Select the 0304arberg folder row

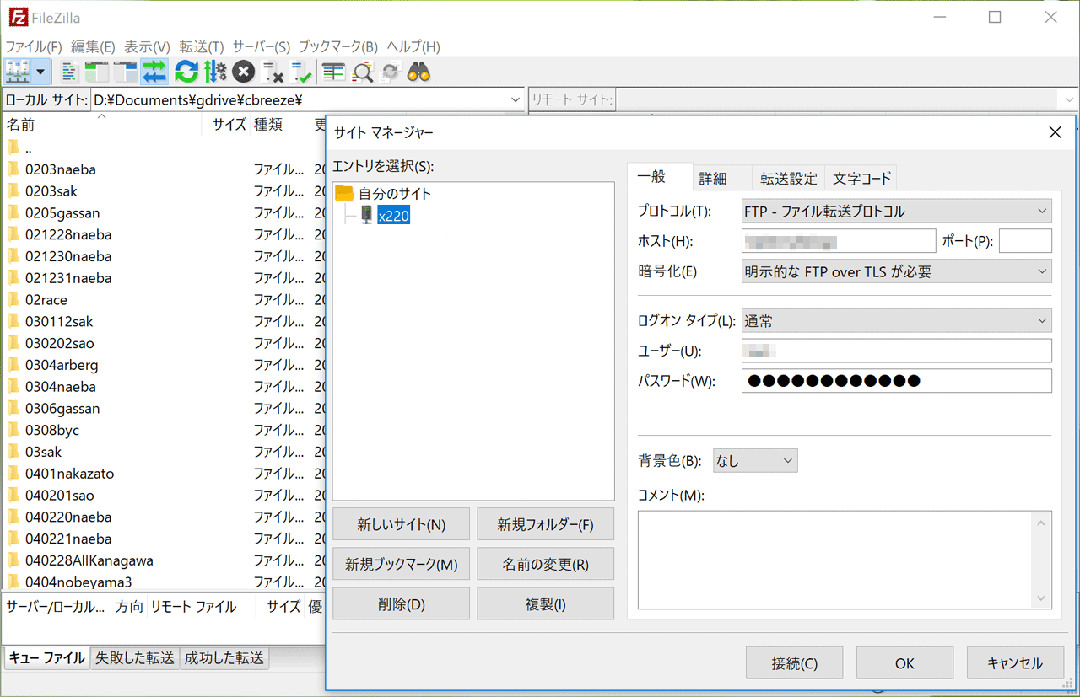point(165,365)
